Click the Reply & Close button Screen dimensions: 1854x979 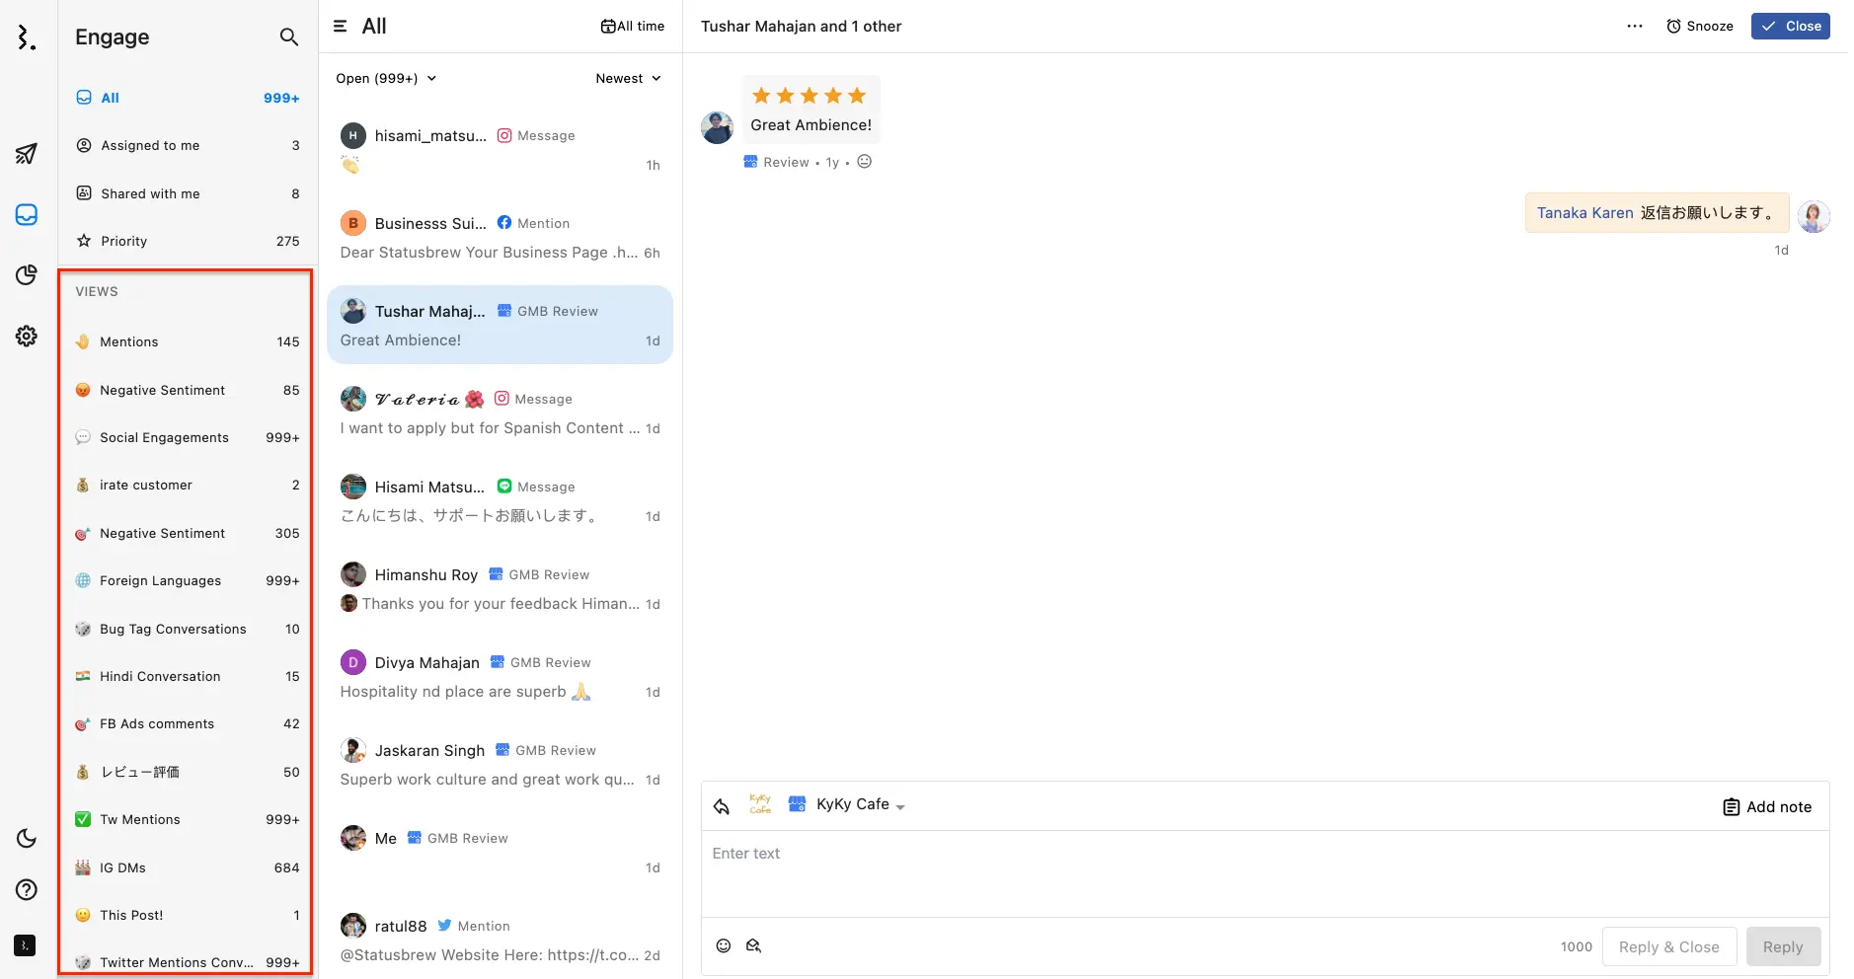1669,945
